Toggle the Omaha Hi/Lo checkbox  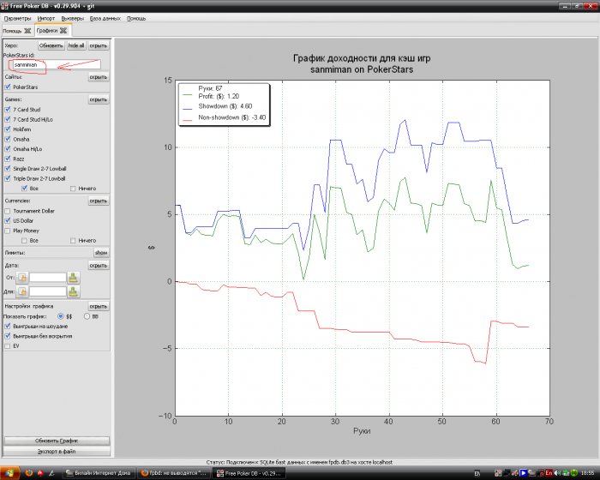7,149
